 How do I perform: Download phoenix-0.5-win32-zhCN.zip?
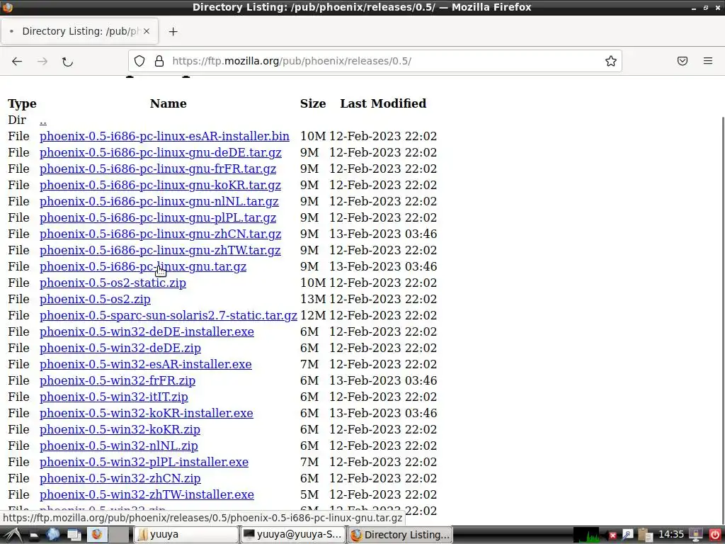[x=120, y=478]
